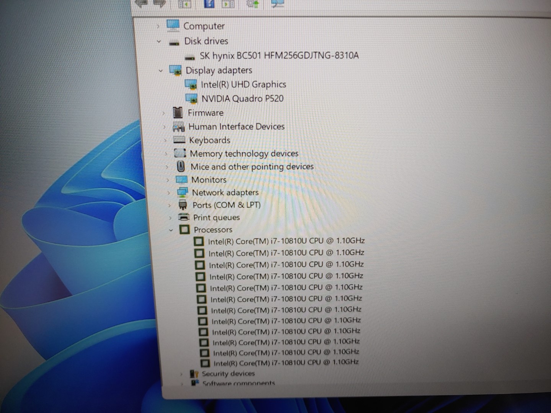Click the Monitors category icon
This screenshot has width=551, height=413.
(181, 179)
